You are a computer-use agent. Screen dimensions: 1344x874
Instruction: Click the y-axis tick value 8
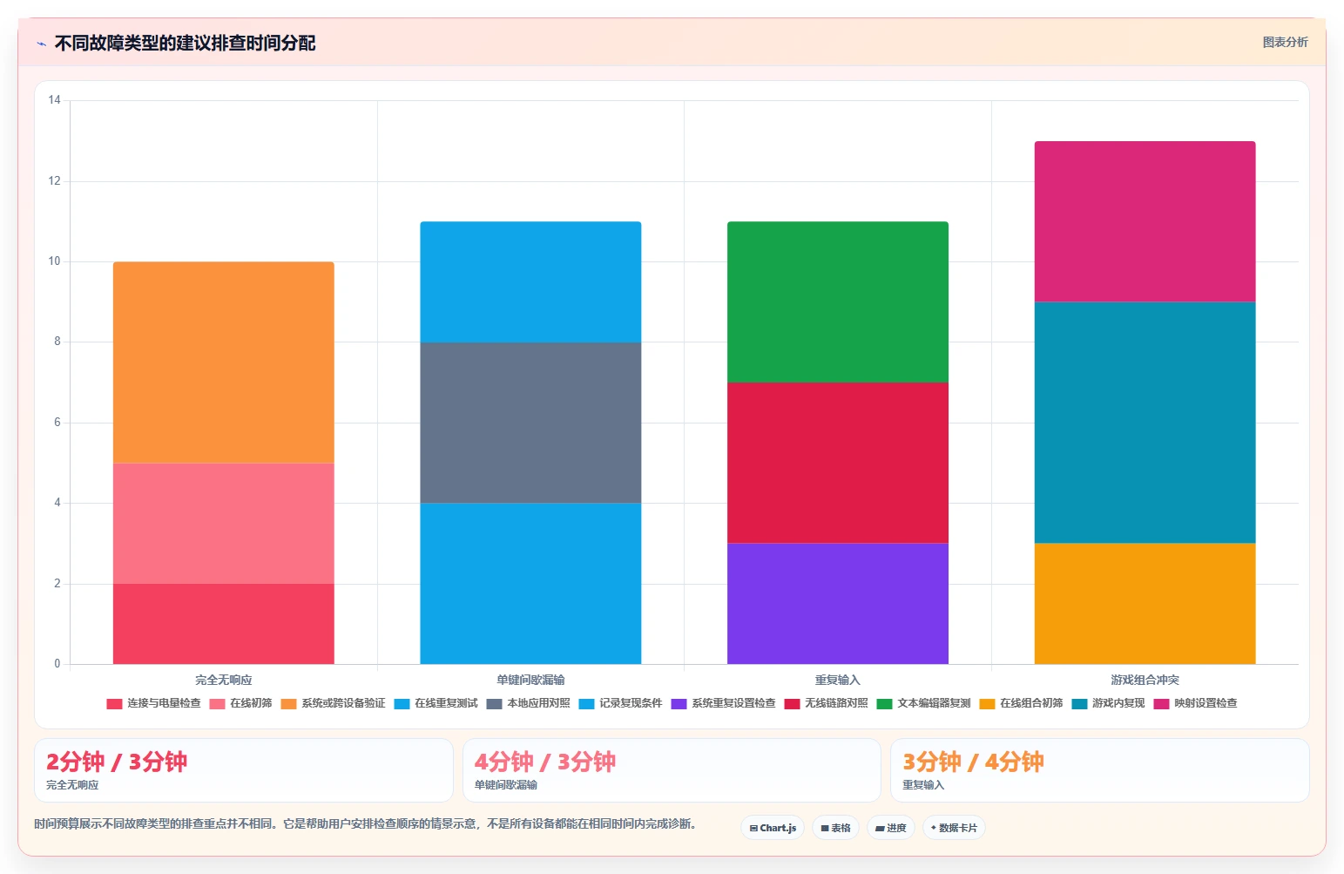pos(57,342)
